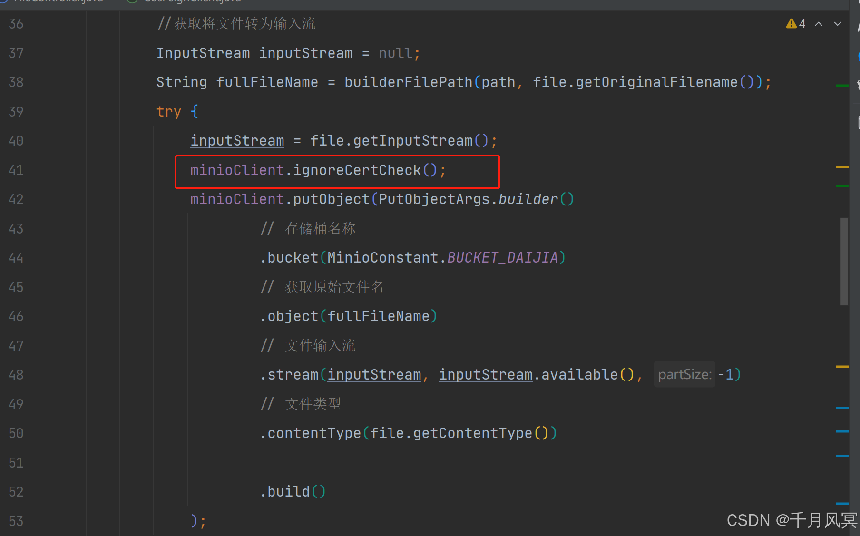Click the comment on line 36
This screenshot has height=536, width=860.
click(x=236, y=24)
